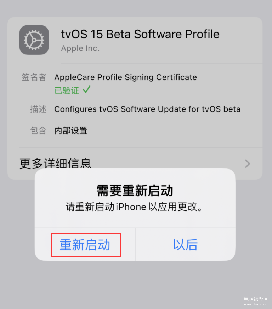This screenshot has height=309, width=272.
Task: Select the Configures tvOS Software Update description
Action: [147, 109]
